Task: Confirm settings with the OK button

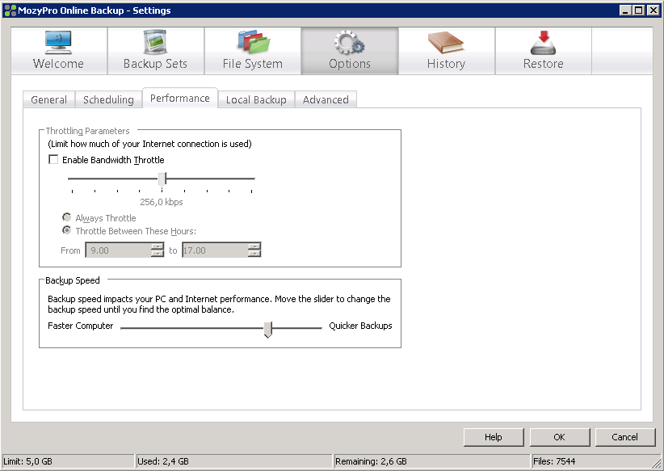Action: click(x=560, y=437)
